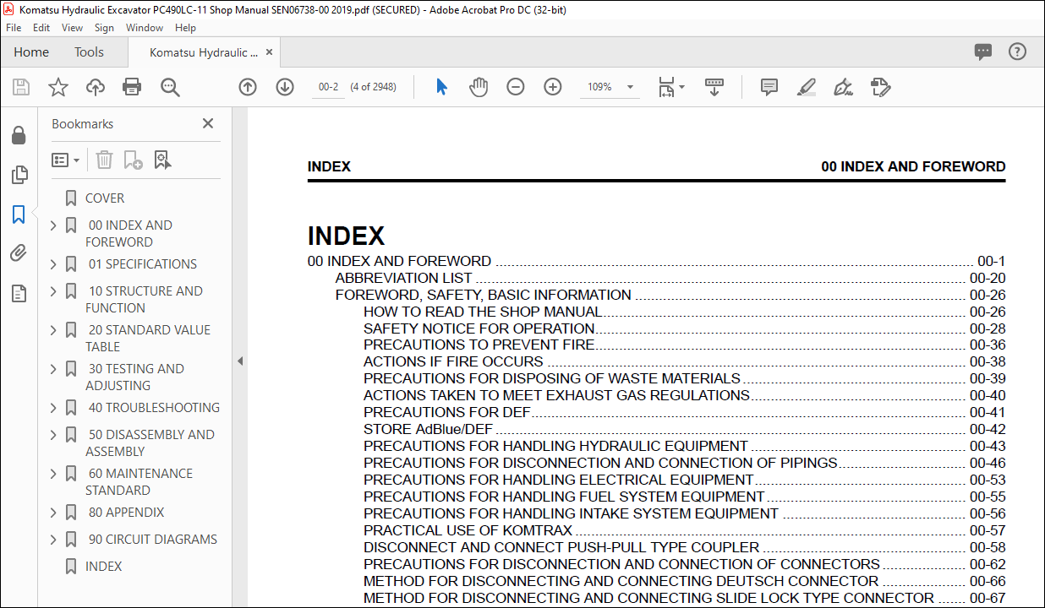Delete selected bookmark trash icon
The width and height of the screenshot is (1045, 608).
coord(104,160)
